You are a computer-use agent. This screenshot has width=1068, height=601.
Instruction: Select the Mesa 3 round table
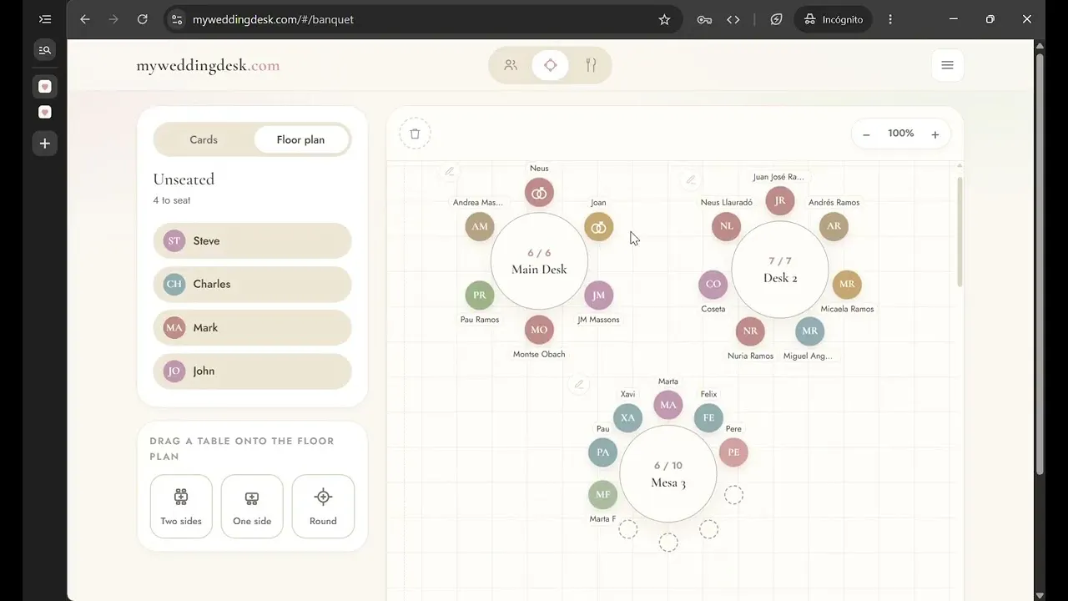click(668, 474)
